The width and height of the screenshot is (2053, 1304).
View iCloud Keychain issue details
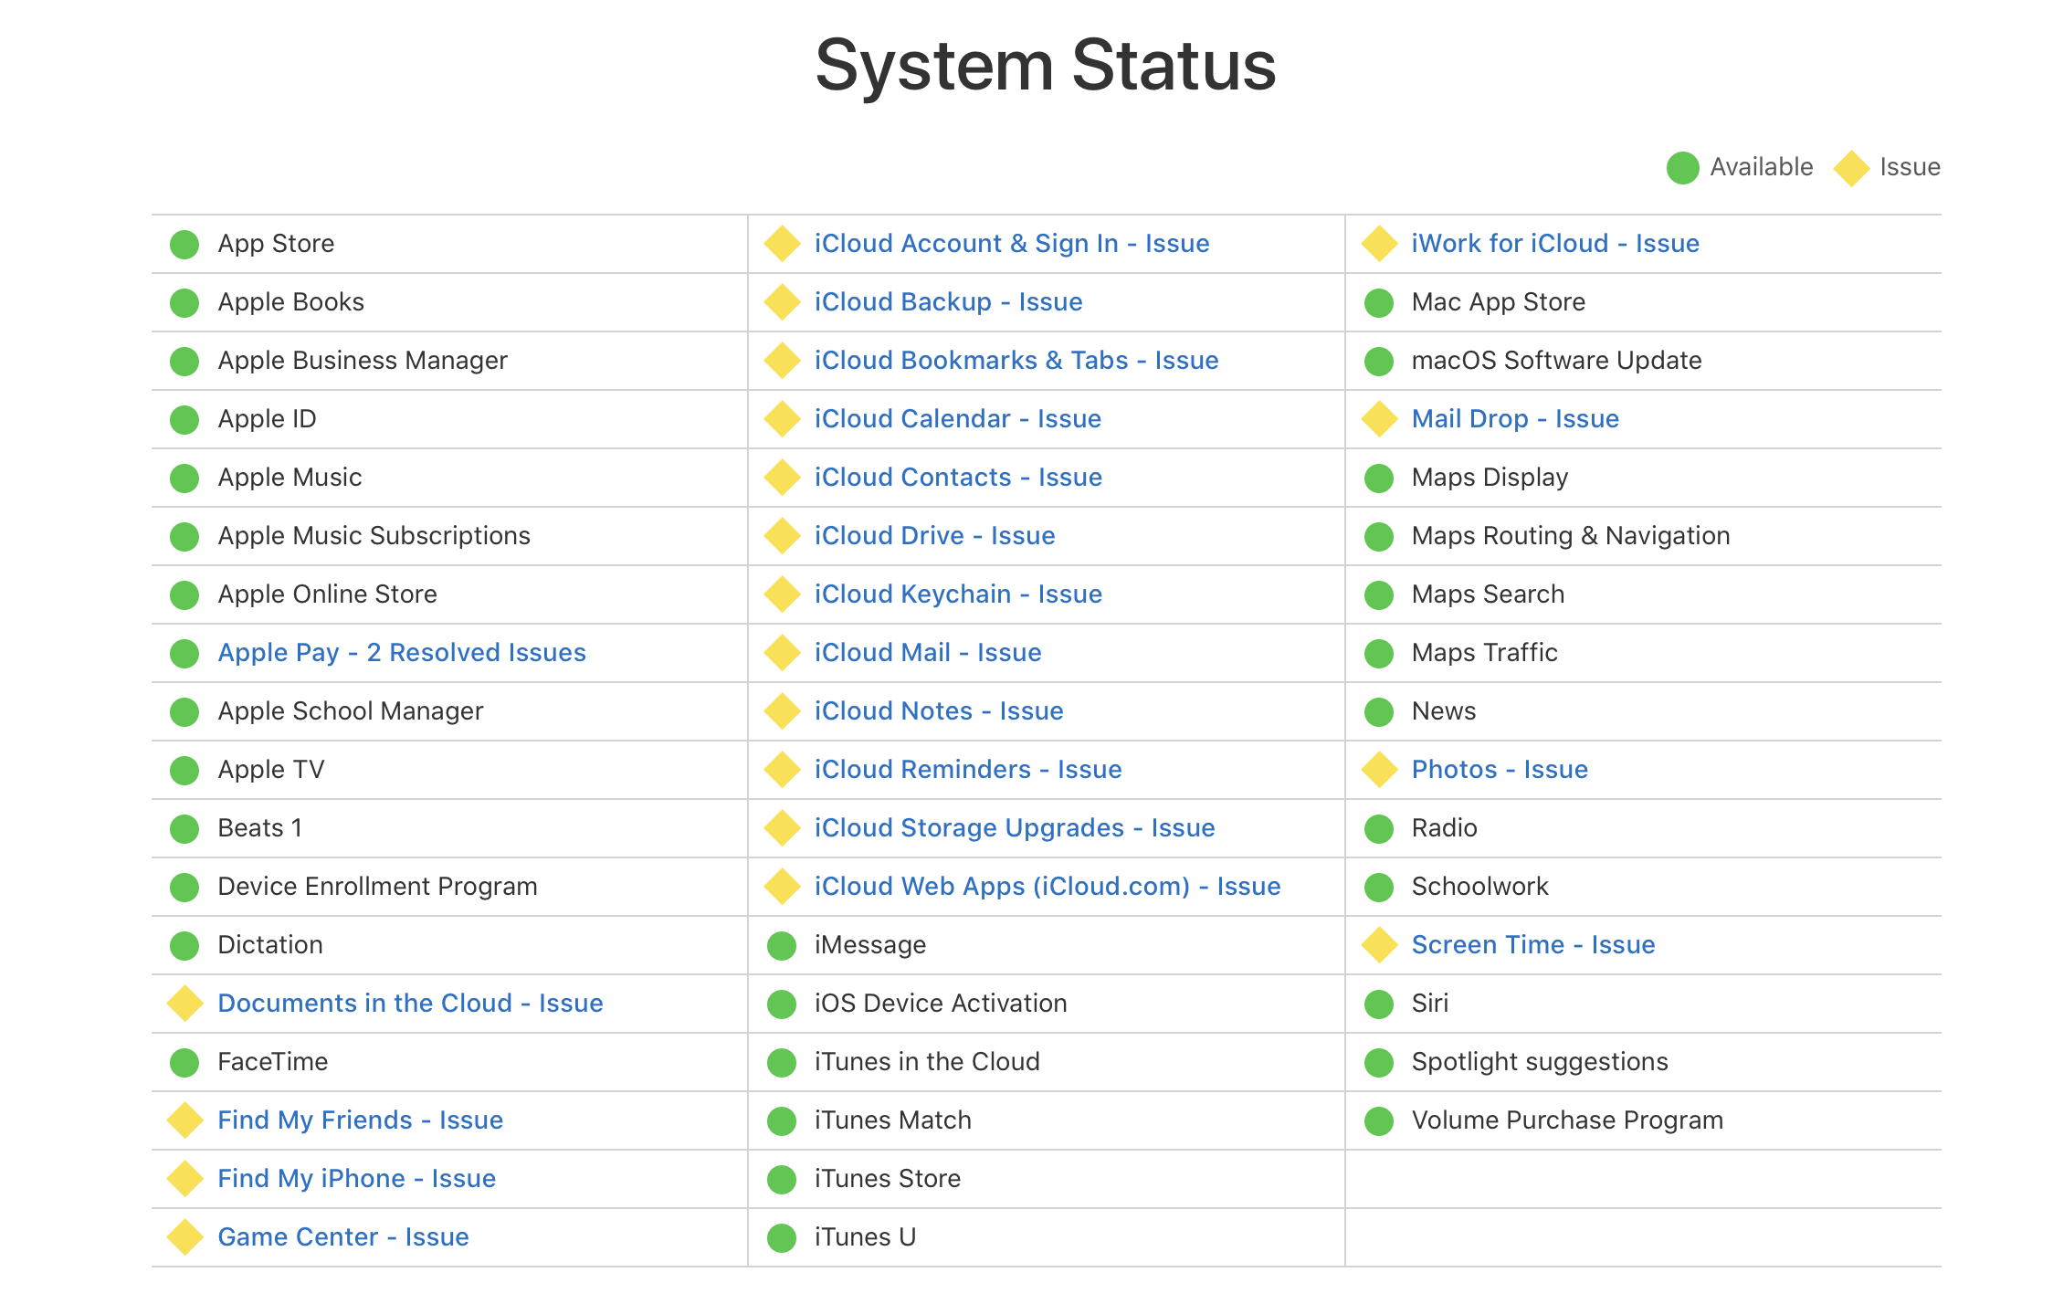coord(958,594)
